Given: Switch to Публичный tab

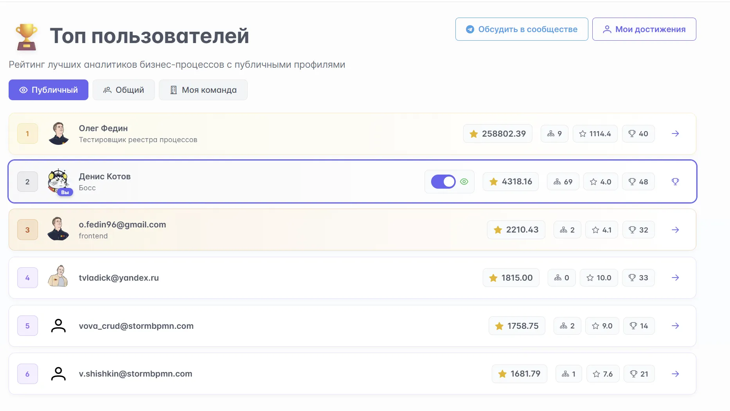Looking at the screenshot, I should [x=49, y=90].
